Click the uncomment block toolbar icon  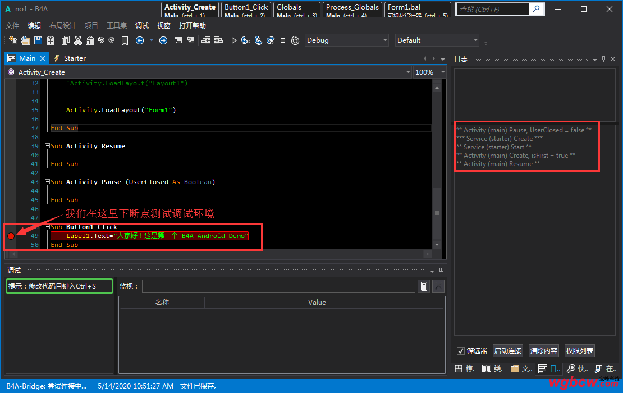[x=191, y=40]
